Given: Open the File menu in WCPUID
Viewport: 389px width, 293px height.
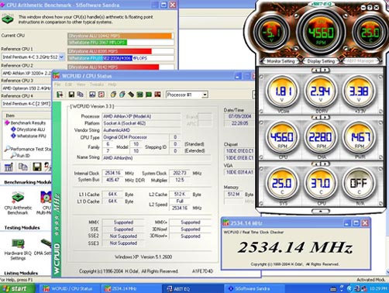Looking at the screenshot, I should click(x=57, y=84).
